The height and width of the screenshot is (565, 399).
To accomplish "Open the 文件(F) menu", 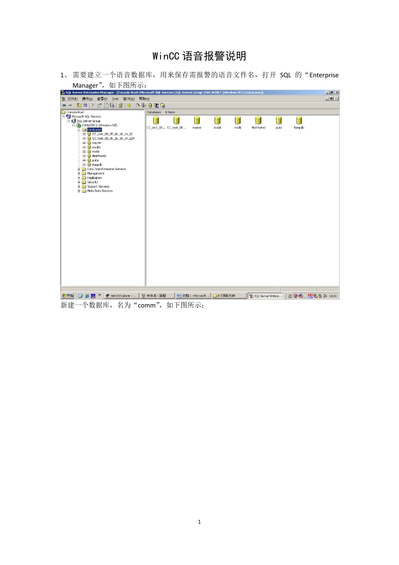I will coord(73,99).
